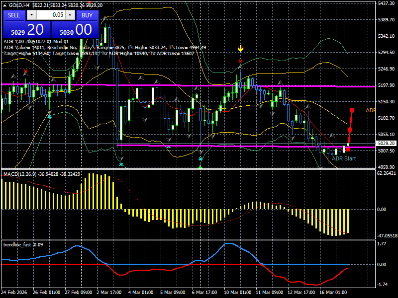Screen dimensions: 398x298
Task: Select the green up arrow near 6 Mar 17:00
Action: pyautogui.click(x=200, y=167)
